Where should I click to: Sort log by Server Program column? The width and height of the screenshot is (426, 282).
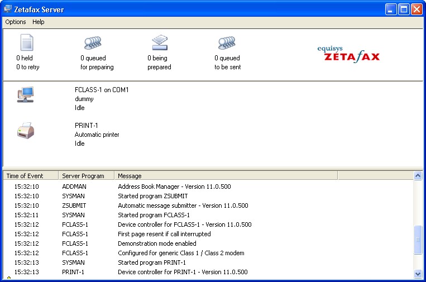click(x=86, y=176)
